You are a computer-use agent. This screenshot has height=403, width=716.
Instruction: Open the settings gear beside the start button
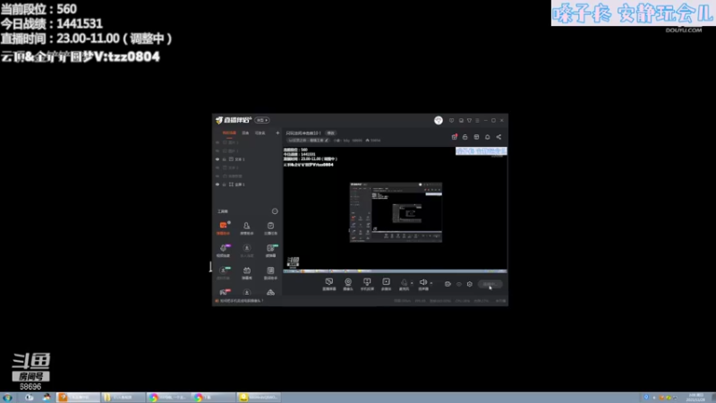coord(469,284)
